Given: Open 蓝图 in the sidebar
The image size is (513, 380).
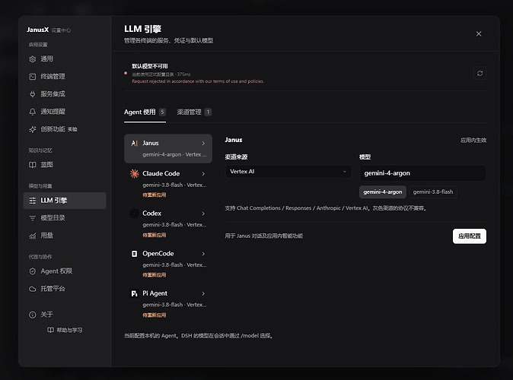Looking at the screenshot, I should (65, 165).
